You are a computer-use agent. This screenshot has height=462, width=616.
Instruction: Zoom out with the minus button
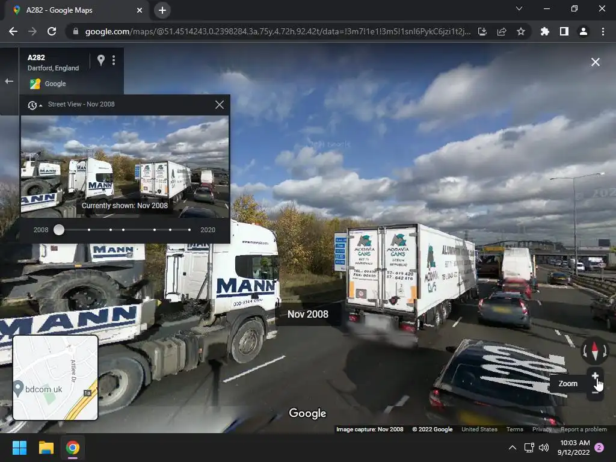point(595,392)
